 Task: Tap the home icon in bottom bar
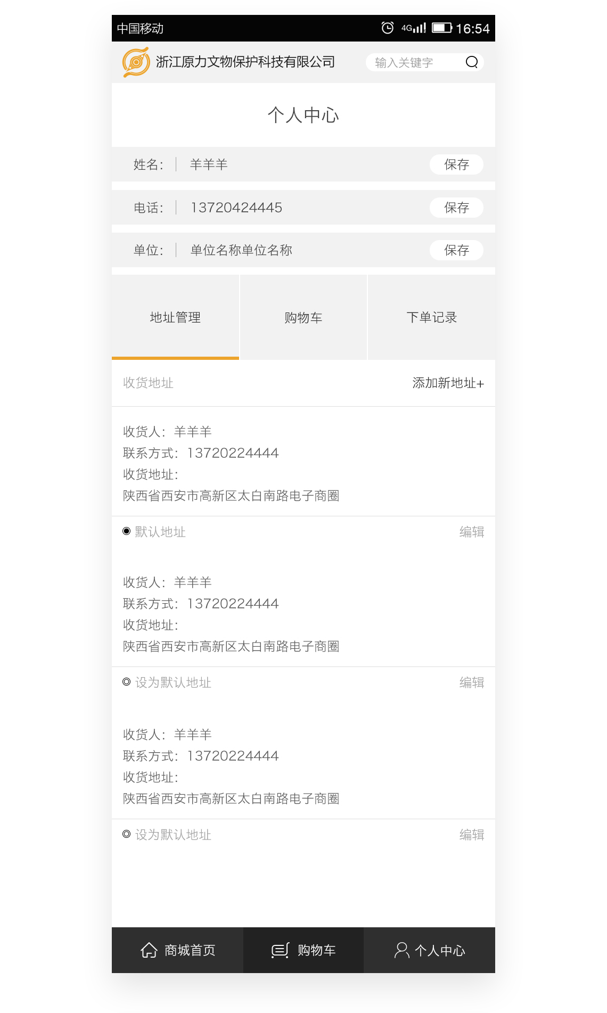pos(149,950)
